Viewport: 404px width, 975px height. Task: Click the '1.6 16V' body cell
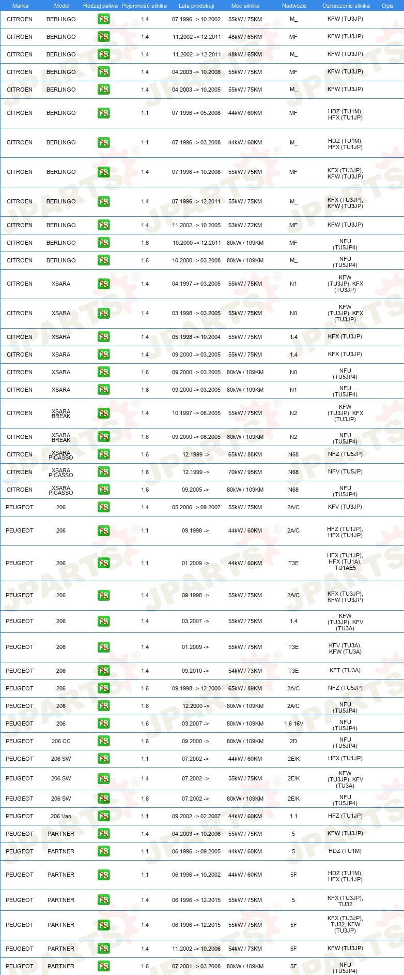tap(293, 723)
